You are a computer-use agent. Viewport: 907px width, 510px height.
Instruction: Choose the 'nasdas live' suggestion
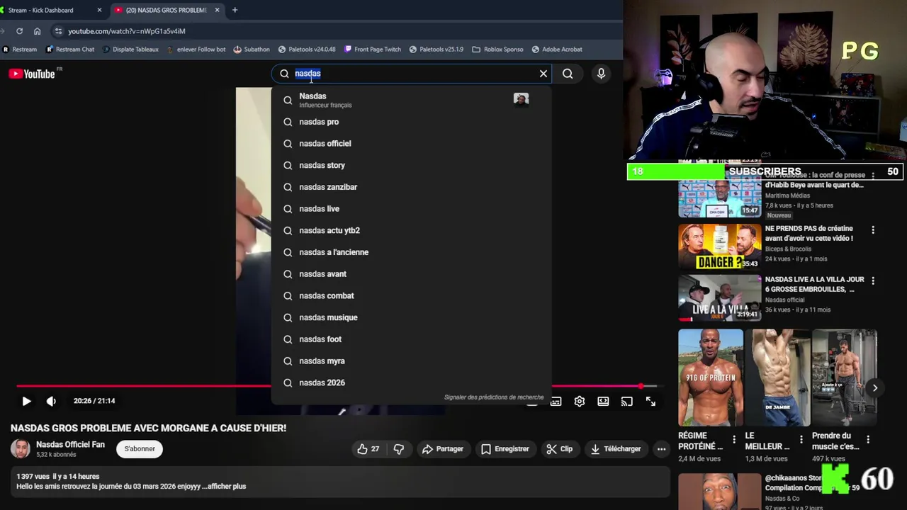tap(411, 209)
